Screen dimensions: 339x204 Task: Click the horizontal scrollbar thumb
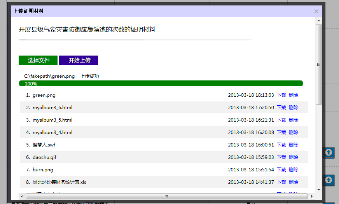pos(166,196)
